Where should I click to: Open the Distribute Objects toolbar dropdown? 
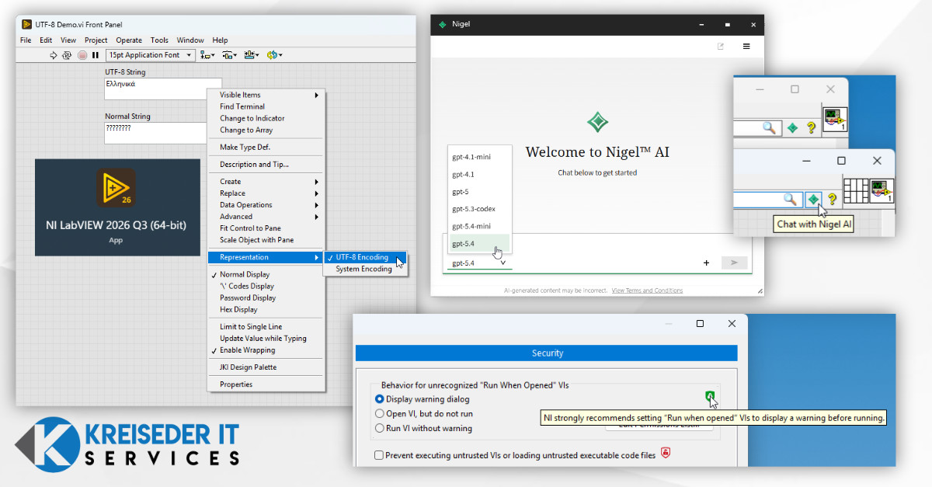[230, 55]
